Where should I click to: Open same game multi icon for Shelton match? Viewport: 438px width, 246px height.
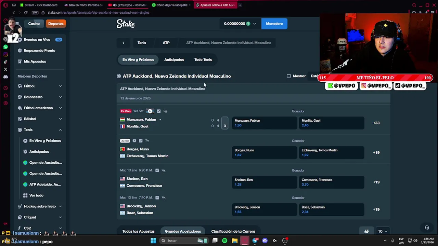[164, 170]
